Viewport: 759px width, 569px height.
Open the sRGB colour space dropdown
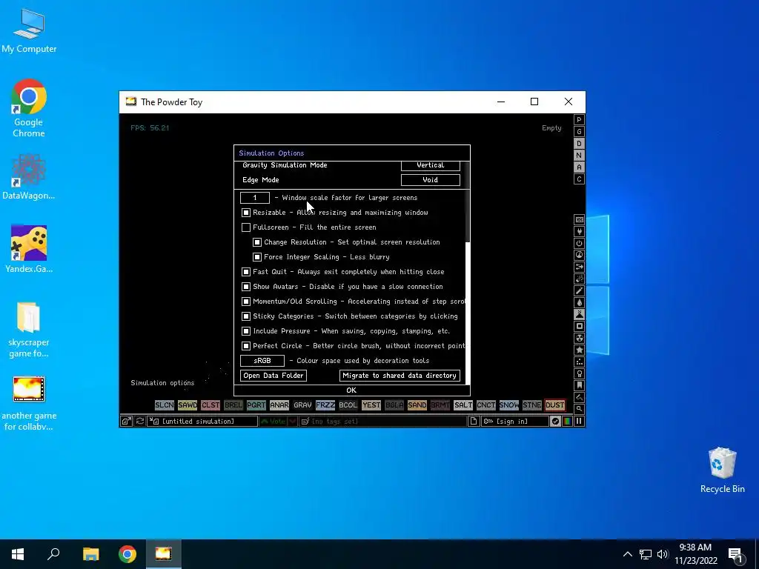click(262, 361)
